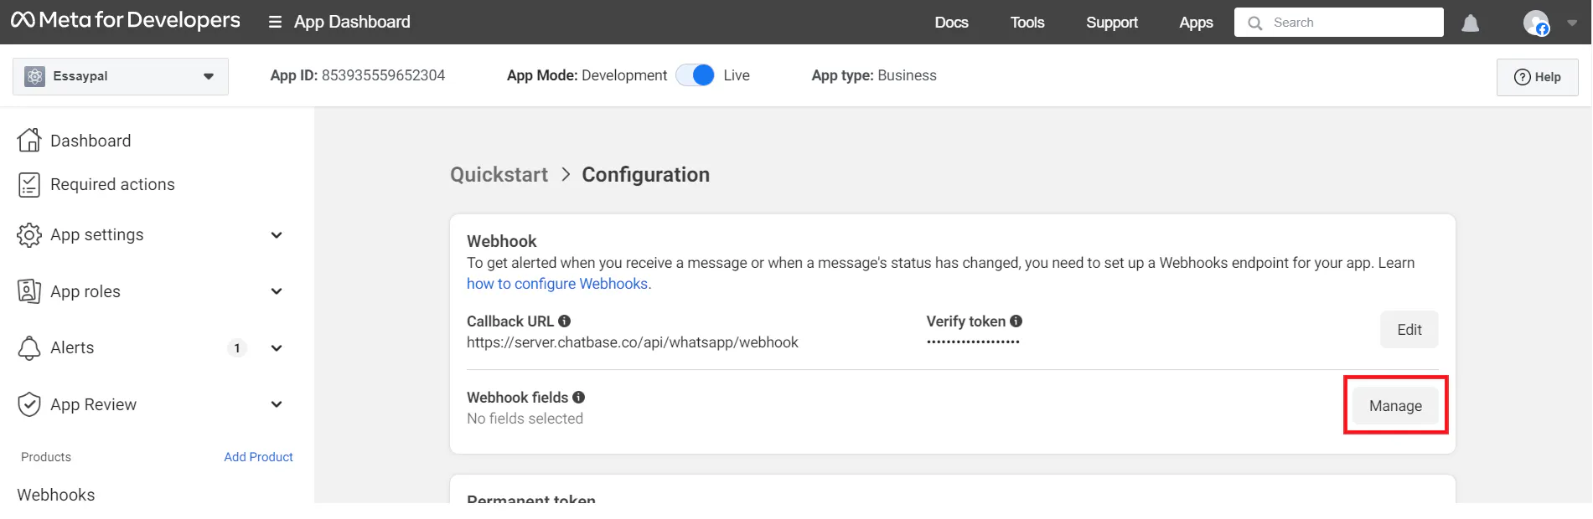The image size is (1593, 519).
Task: Open the notifications bell
Action: pos(1470,23)
